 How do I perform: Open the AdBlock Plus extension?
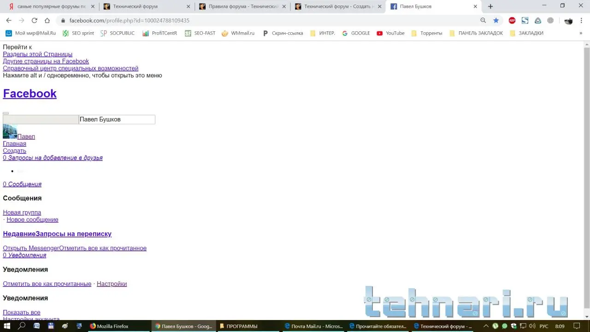(512, 20)
